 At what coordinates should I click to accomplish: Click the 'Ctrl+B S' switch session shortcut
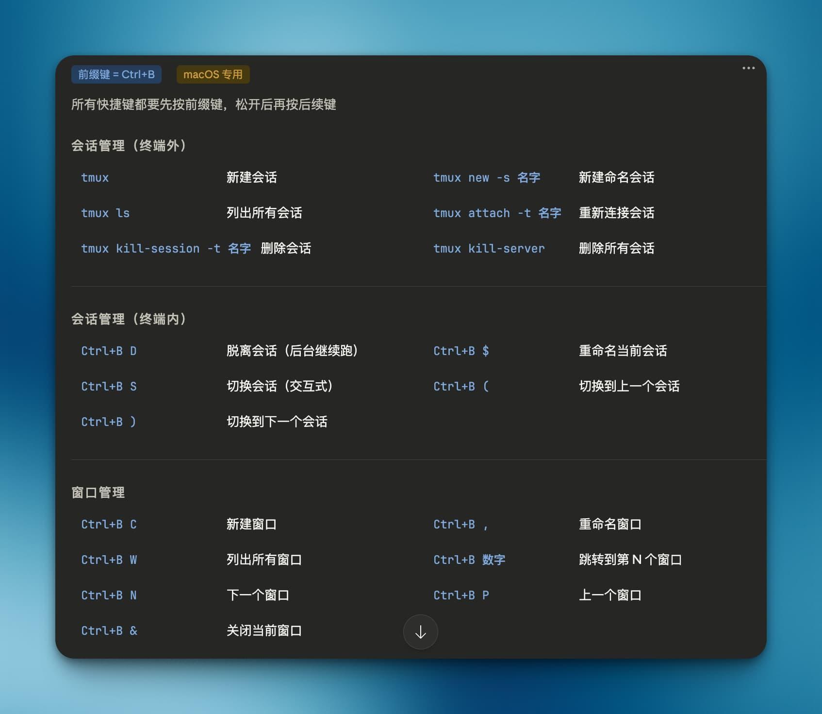[x=109, y=387]
